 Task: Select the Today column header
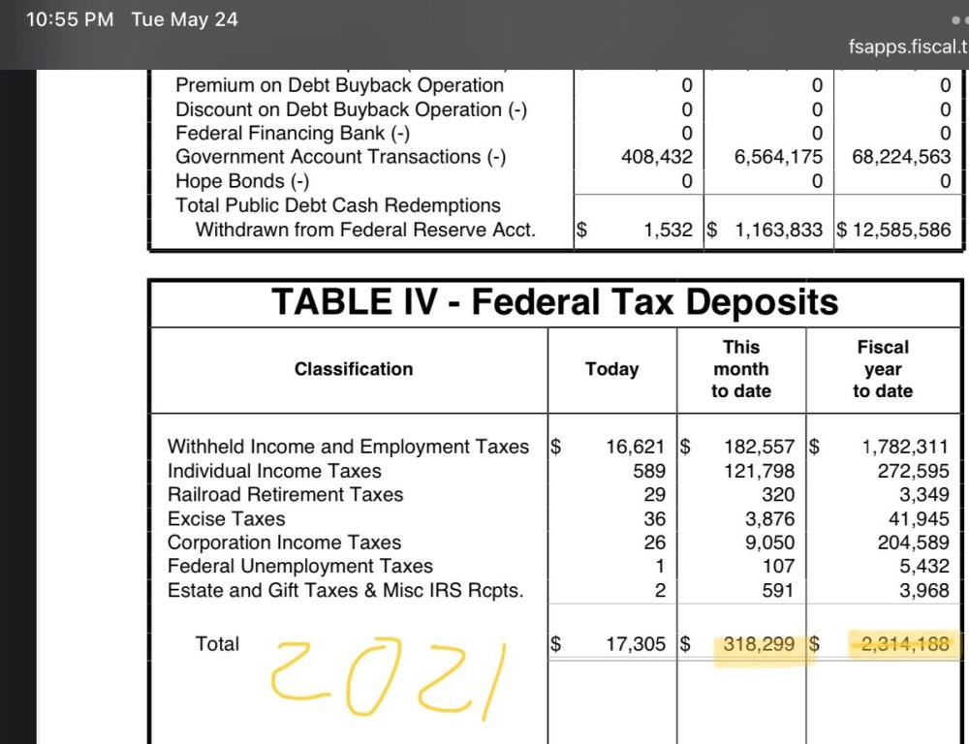click(x=611, y=369)
